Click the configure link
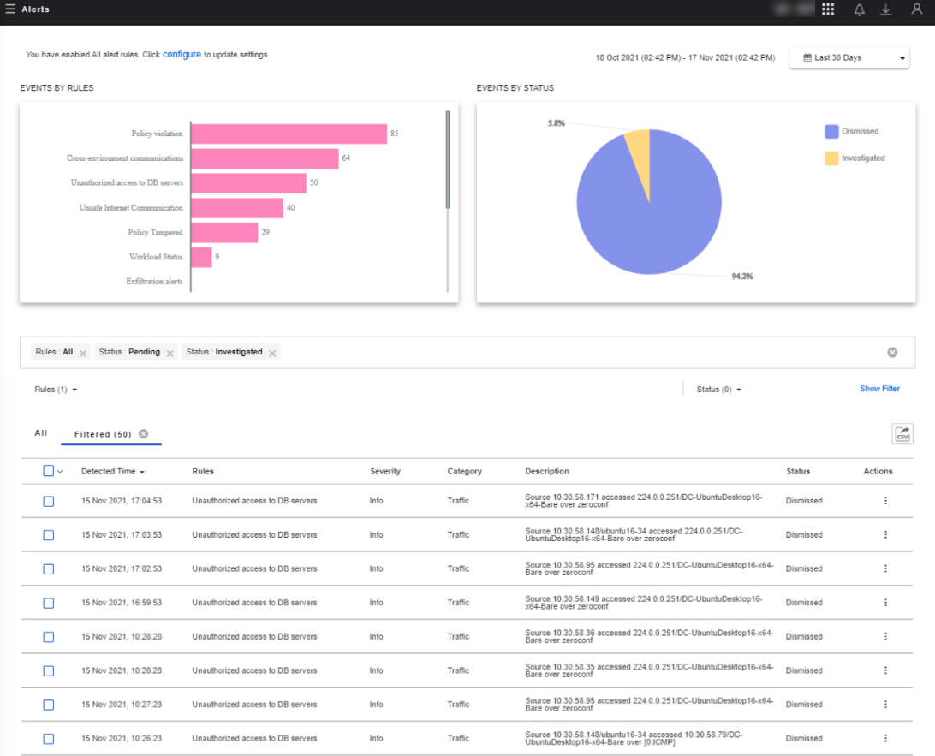Screen dimensions: 935x756 pos(182,54)
